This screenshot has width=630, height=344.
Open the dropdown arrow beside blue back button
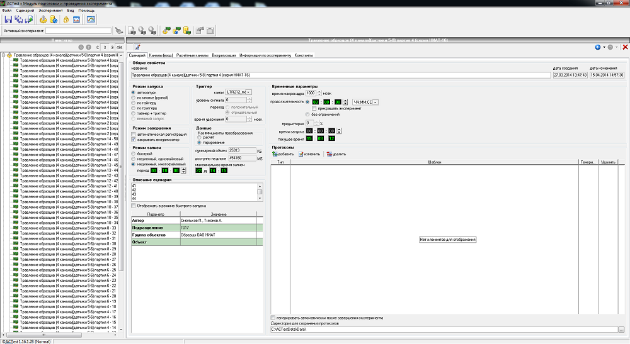[x=604, y=47]
